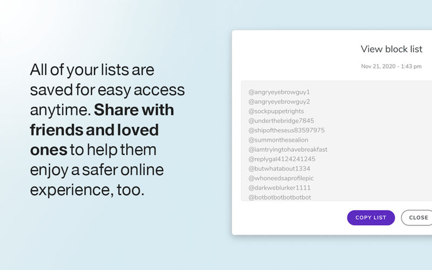
Task: Pick the @shipoftheseus83597975 entry
Action: (286, 131)
